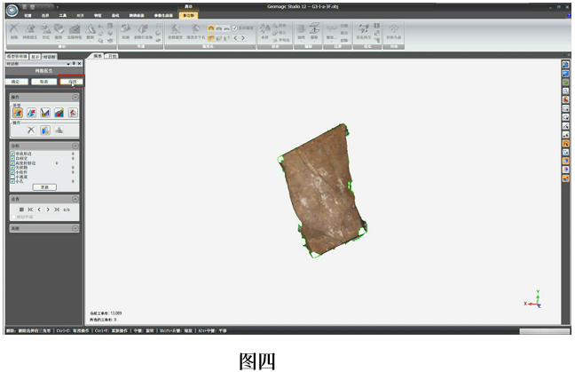575x372 pixels.
Task: Click the Delete (删除) icon in the ribbon
Action: click(x=14, y=31)
